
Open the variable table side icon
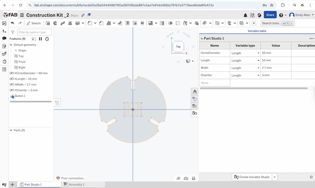[194, 113]
